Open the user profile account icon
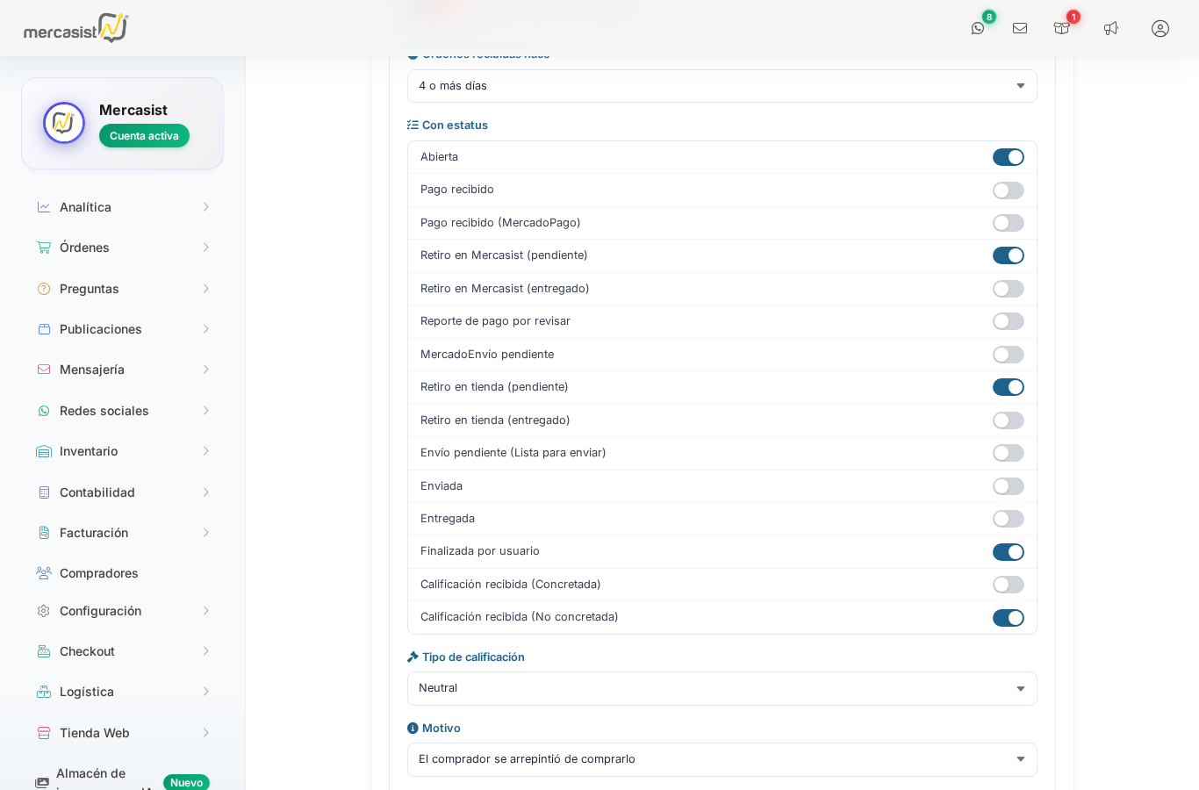The height and width of the screenshot is (790, 1199). pyautogui.click(x=1160, y=28)
